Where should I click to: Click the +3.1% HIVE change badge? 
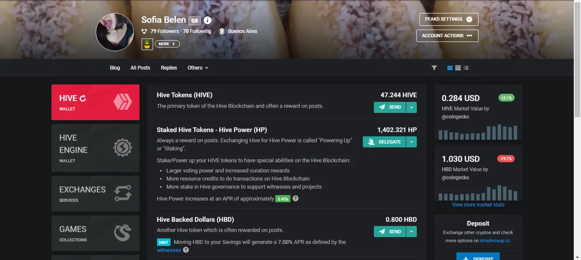pos(506,98)
